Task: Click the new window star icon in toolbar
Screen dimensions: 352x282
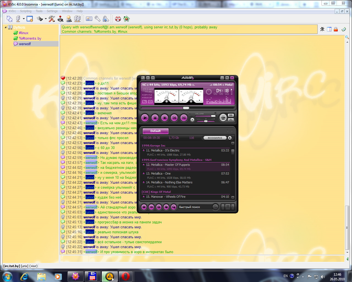Action: [x=30, y=19]
